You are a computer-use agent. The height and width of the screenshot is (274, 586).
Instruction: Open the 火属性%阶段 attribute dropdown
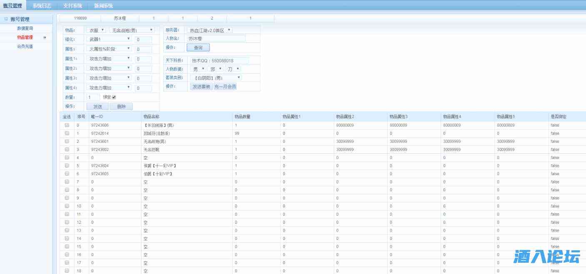coord(109,49)
